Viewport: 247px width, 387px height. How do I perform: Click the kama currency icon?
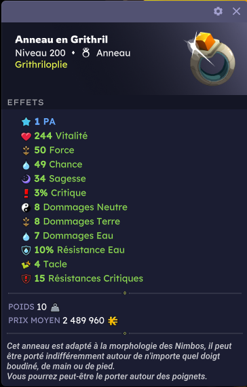[113, 321]
